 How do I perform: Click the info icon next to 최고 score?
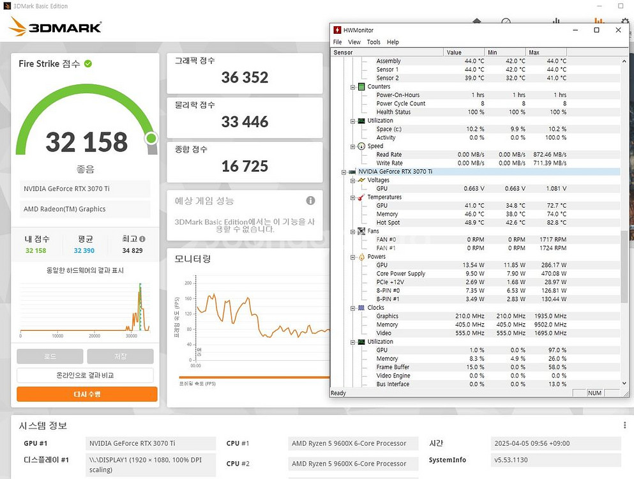[142, 239]
